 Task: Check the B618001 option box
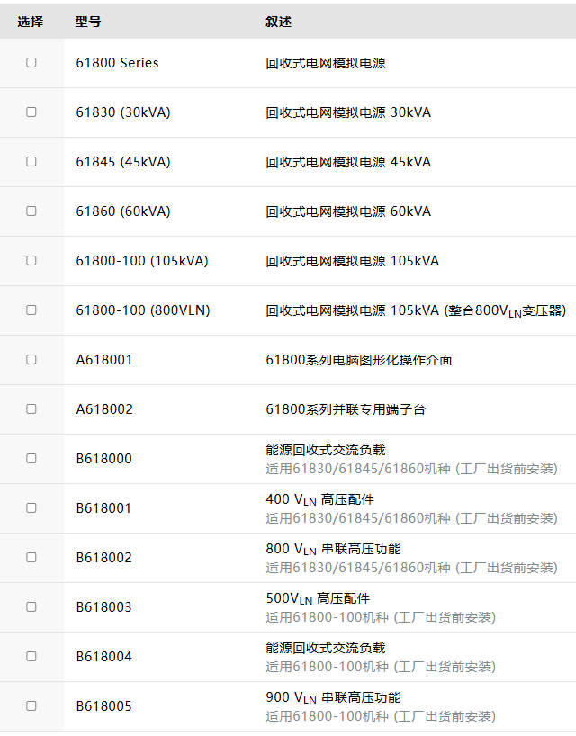coord(31,507)
